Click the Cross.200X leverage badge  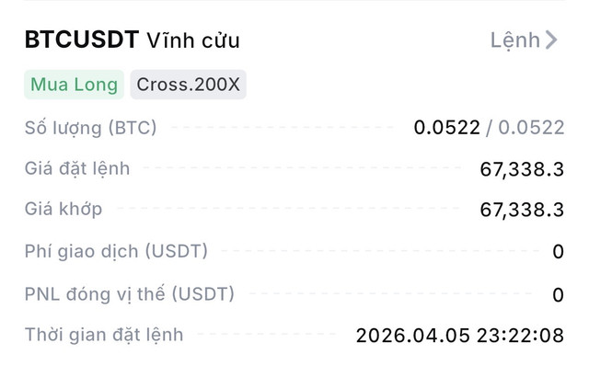(188, 85)
